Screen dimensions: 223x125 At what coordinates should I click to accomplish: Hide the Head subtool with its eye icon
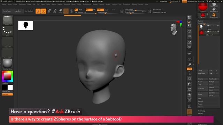click(218, 26)
